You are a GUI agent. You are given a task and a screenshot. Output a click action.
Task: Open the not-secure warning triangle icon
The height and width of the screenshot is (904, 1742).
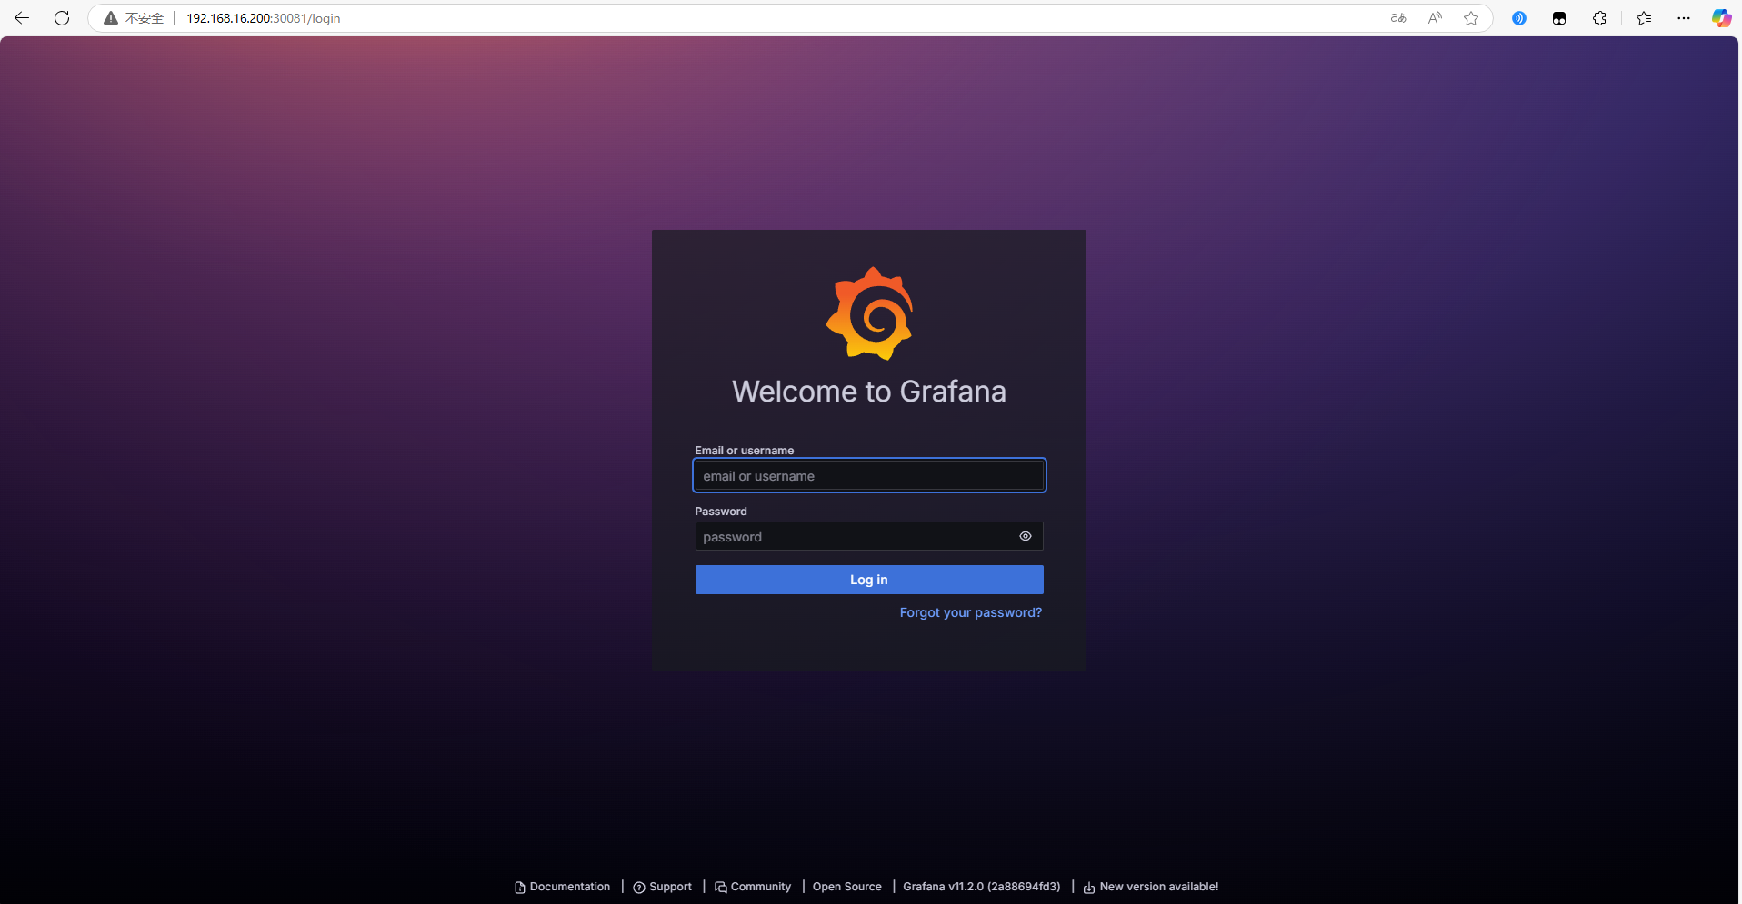(x=111, y=18)
